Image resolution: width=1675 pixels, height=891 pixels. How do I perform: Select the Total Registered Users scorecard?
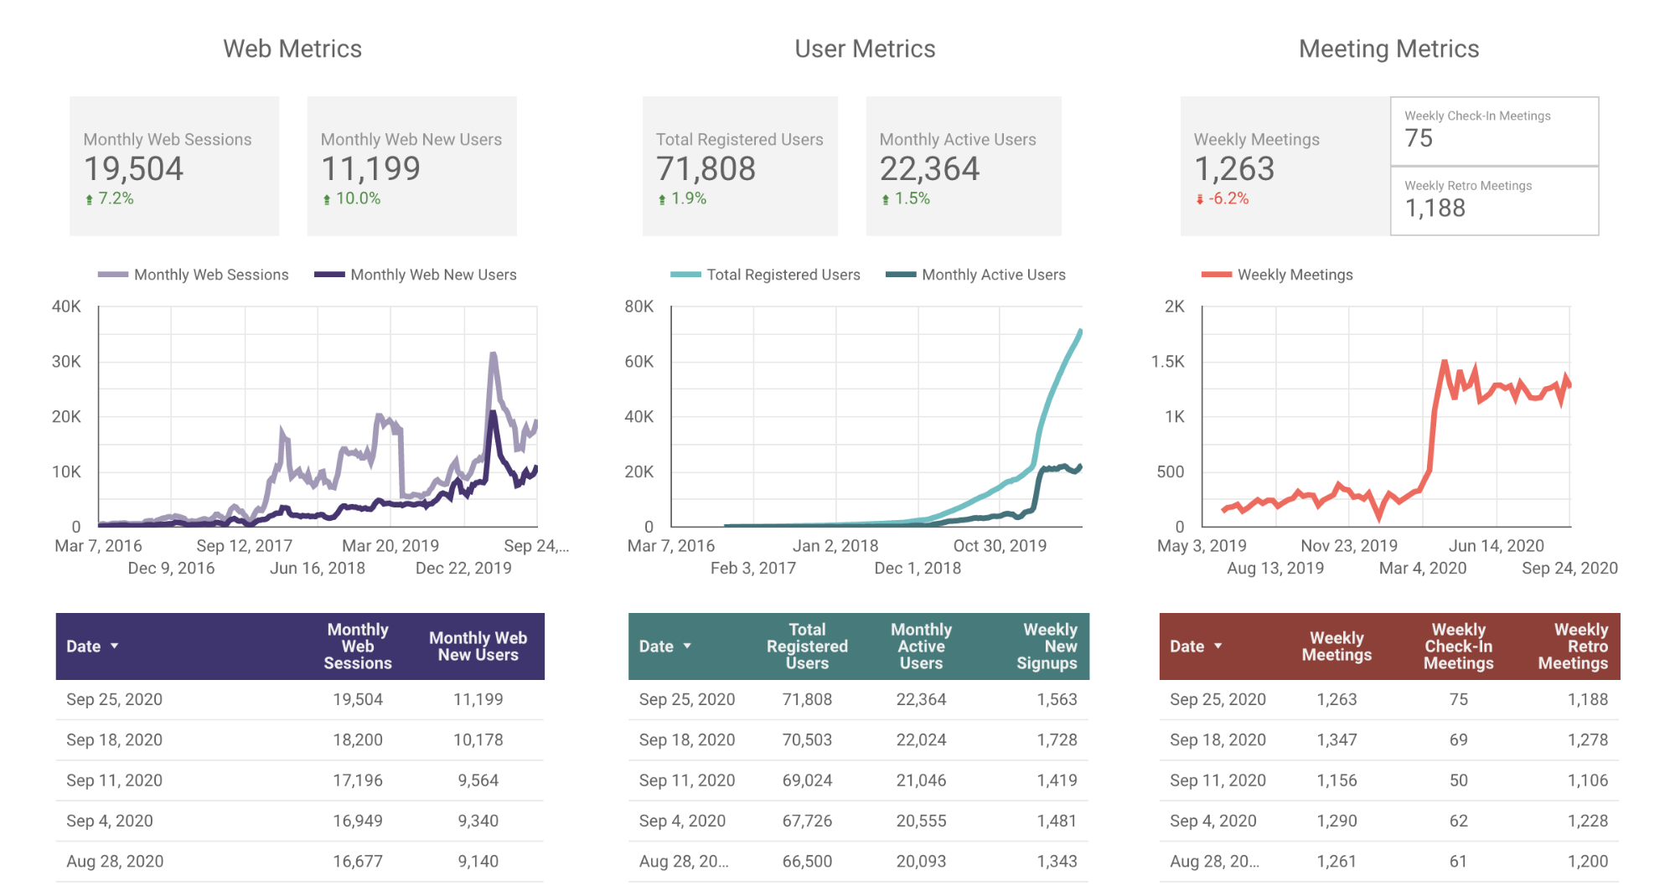click(x=740, y=166)
